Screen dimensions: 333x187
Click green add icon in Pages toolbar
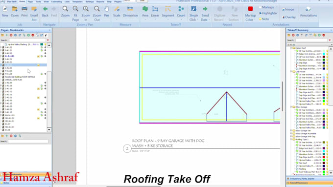[6, 35]
